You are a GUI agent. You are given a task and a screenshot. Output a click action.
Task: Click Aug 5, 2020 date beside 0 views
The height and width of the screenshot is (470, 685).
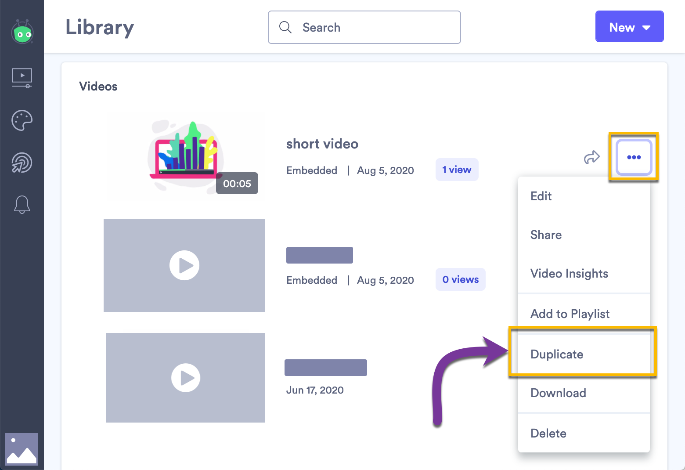(386, 280)
